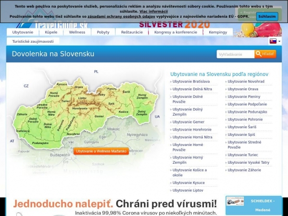288x216 pixels.
Task: Open Ubytovanie Gemer link
Action: (x=188, y=122)
